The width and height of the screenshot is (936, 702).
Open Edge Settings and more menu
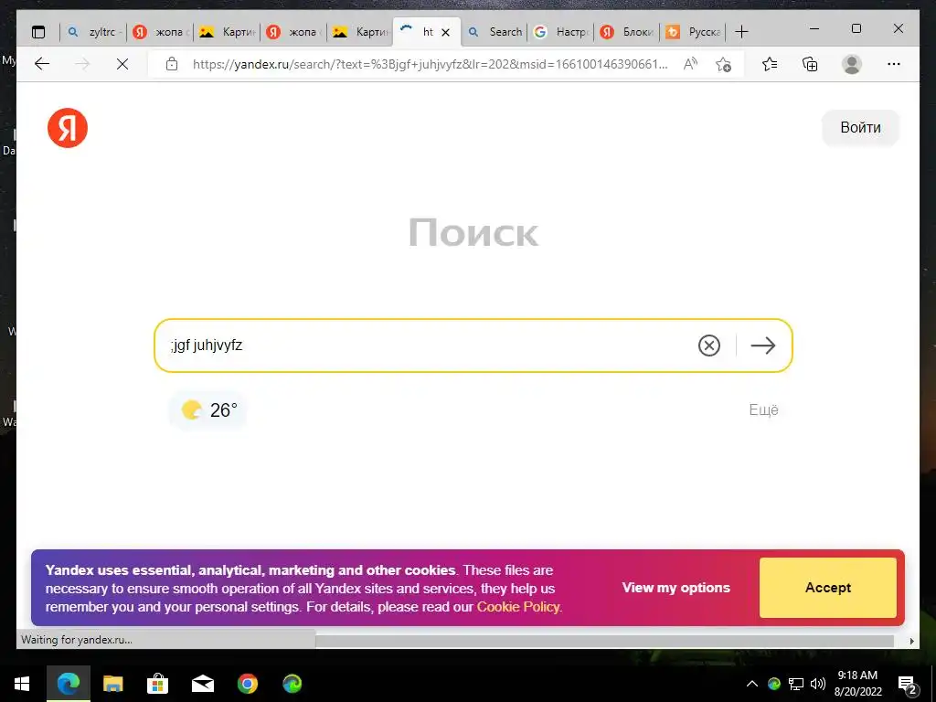tap(894, 64)
